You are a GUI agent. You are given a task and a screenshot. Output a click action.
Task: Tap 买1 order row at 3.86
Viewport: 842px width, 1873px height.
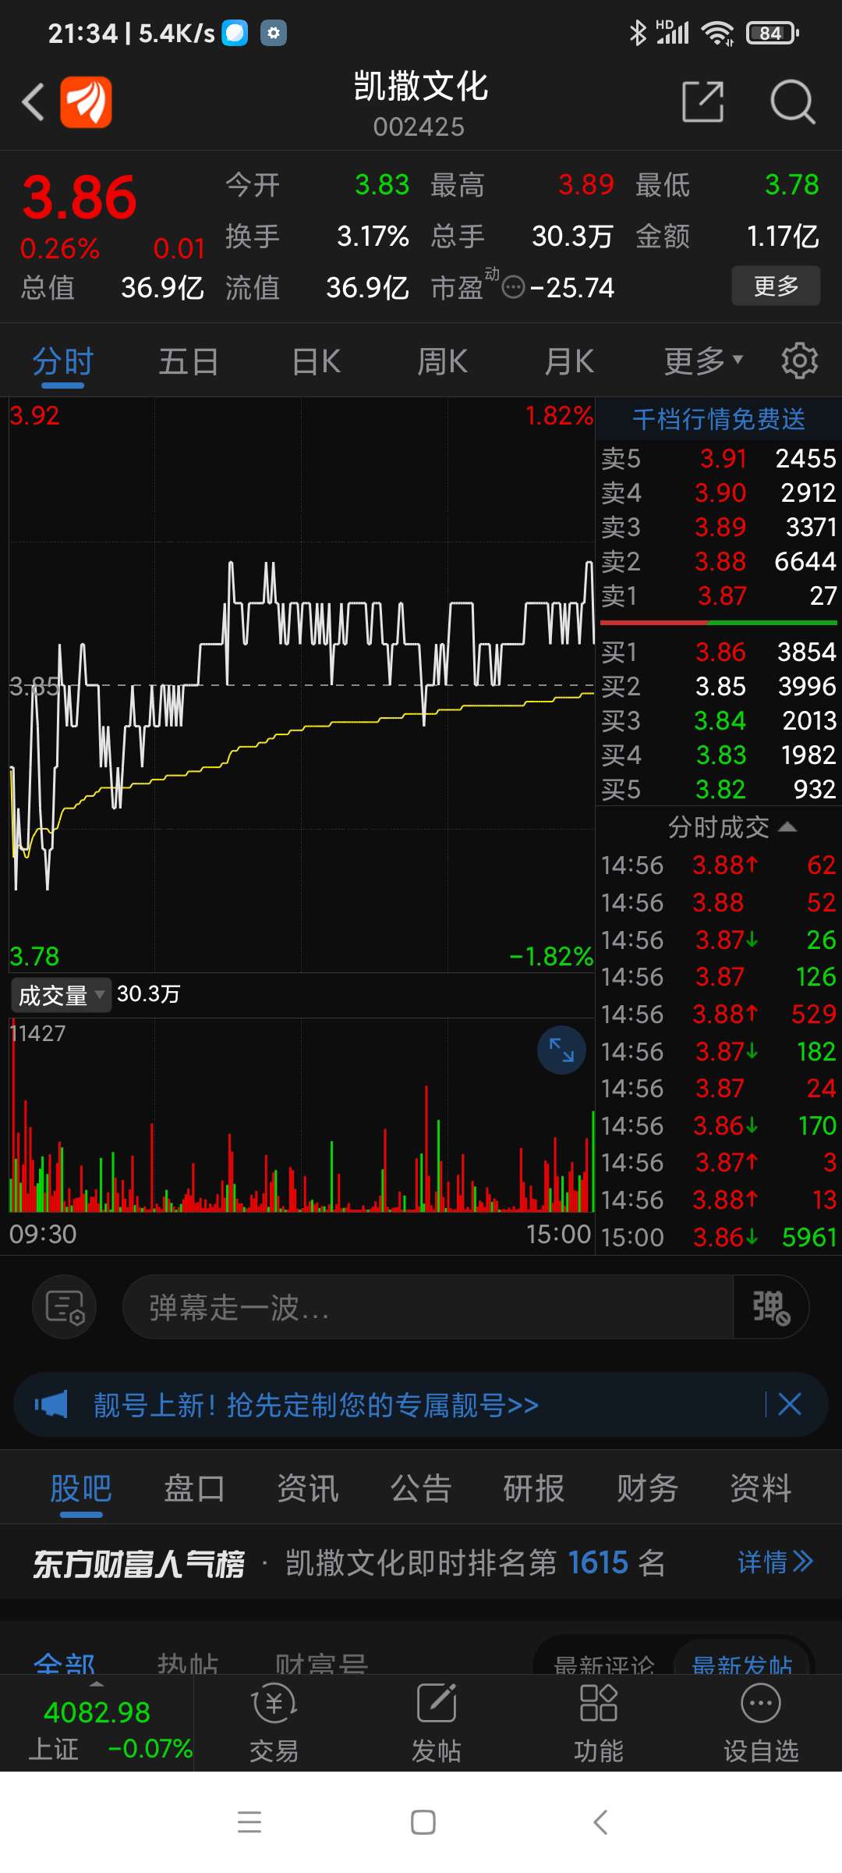(x=719, y=652)
